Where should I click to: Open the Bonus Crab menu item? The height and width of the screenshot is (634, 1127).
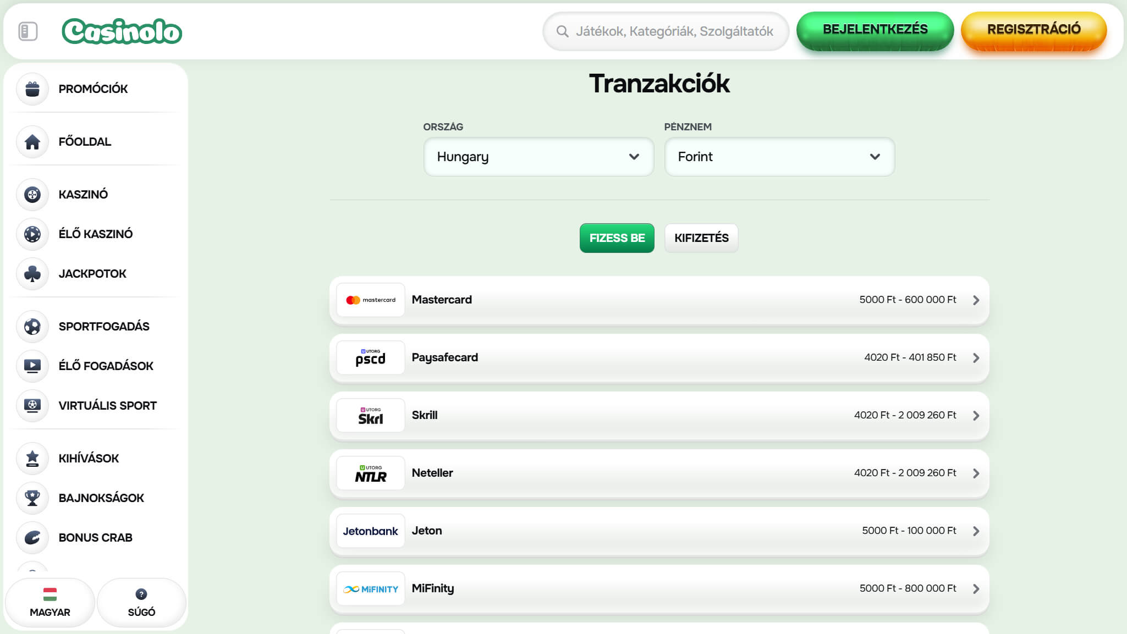pos(95,537)
